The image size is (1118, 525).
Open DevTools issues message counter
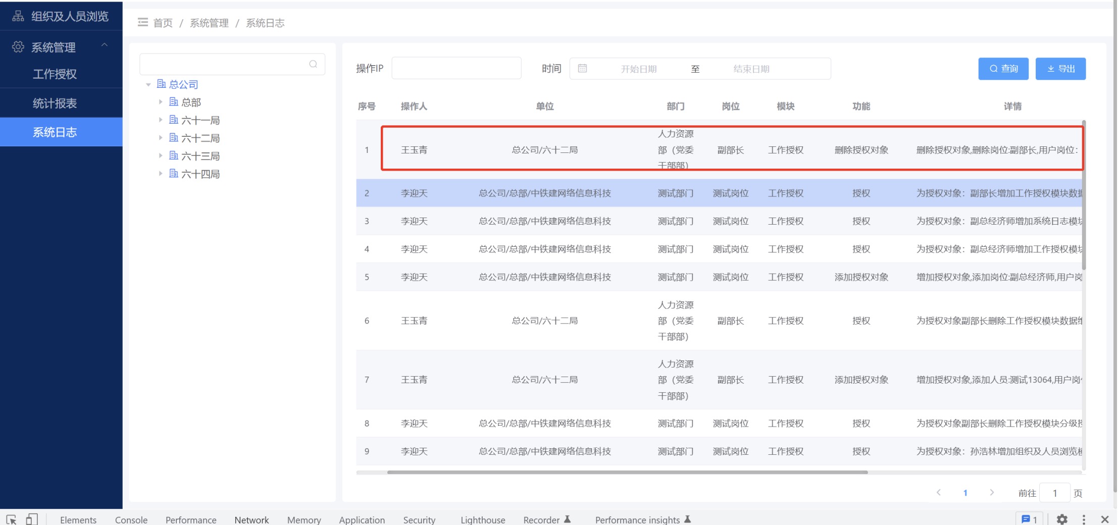[x=1029, y=519]
